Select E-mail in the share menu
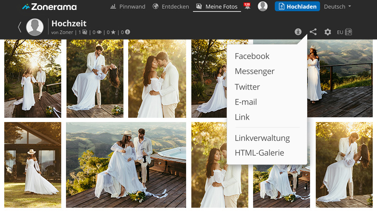The image size is (377, 212). (x=246, y=102)
